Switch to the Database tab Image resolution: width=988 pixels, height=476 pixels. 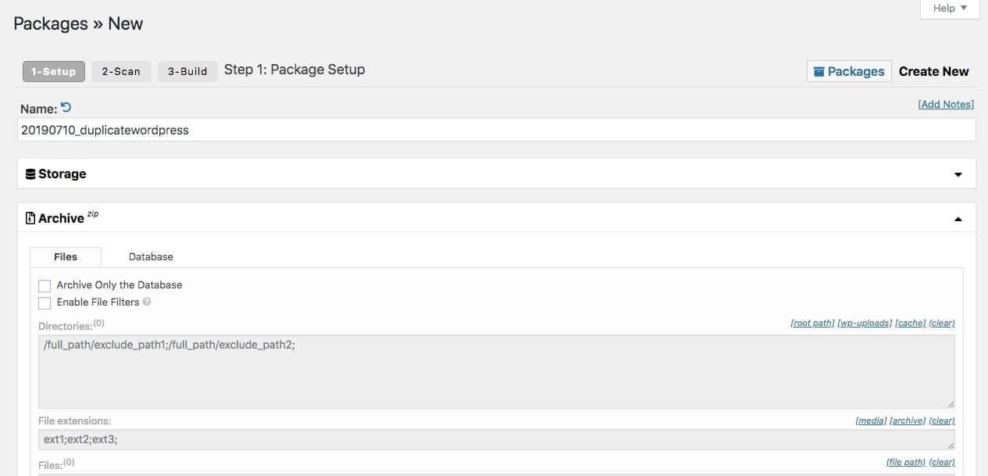click(150, 256)
